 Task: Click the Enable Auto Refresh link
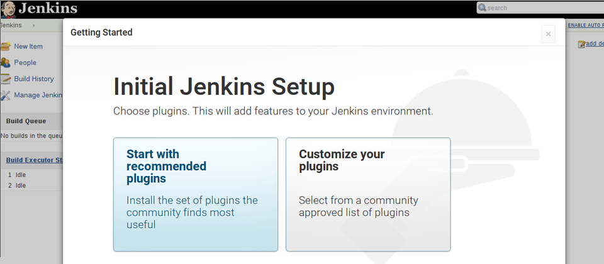click(x=586, y=25)
